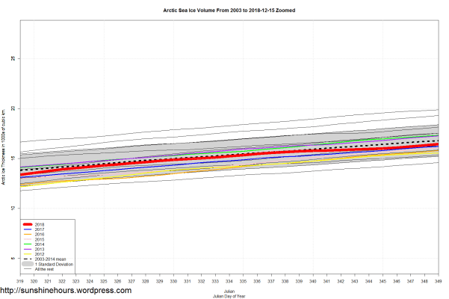Select the pink 2015 legend entry

pos(40,239)
